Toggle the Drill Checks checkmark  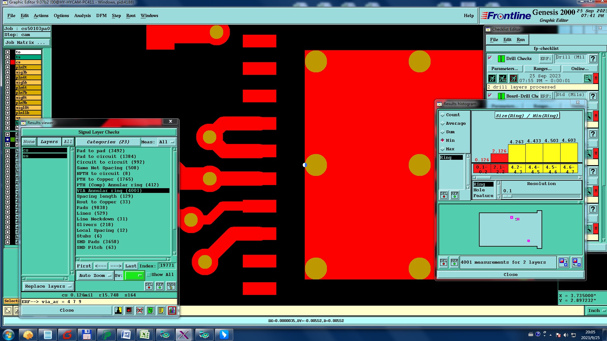click(490, 58)
